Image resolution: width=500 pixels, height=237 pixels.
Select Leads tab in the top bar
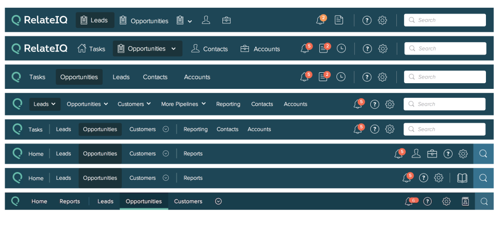point(95,20)
